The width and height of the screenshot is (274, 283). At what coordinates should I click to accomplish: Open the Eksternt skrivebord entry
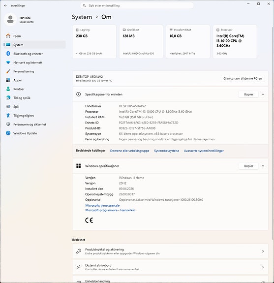(170, 267)
